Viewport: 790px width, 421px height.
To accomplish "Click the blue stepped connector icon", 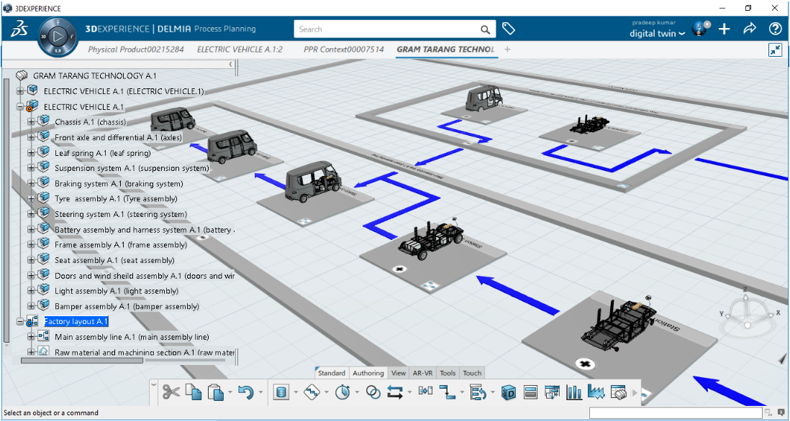I will click(447, 392).
